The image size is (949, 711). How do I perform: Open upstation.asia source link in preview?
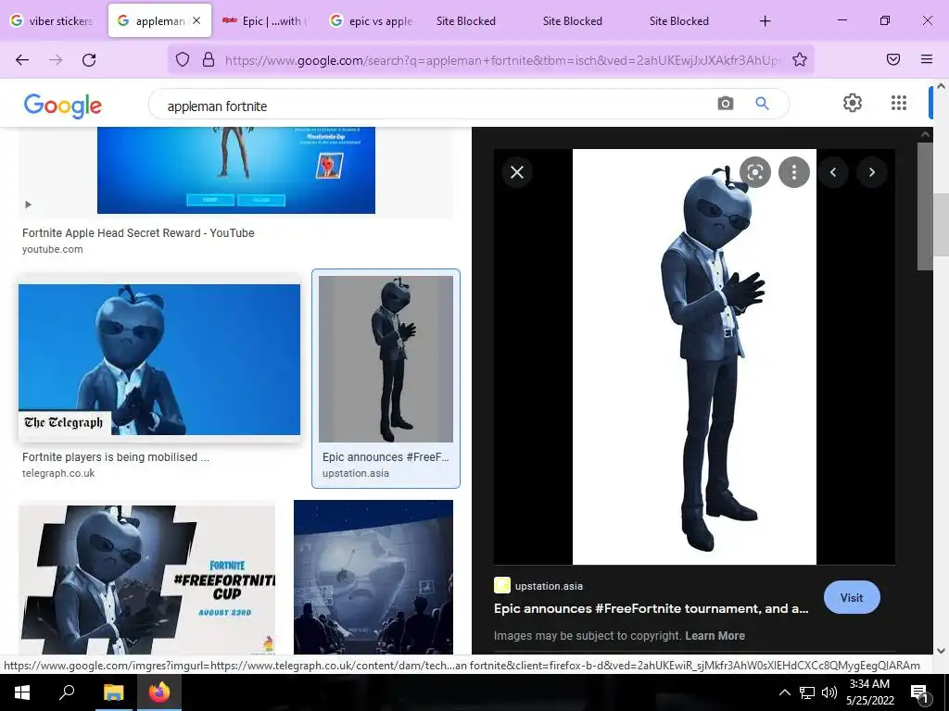[549, 586]
